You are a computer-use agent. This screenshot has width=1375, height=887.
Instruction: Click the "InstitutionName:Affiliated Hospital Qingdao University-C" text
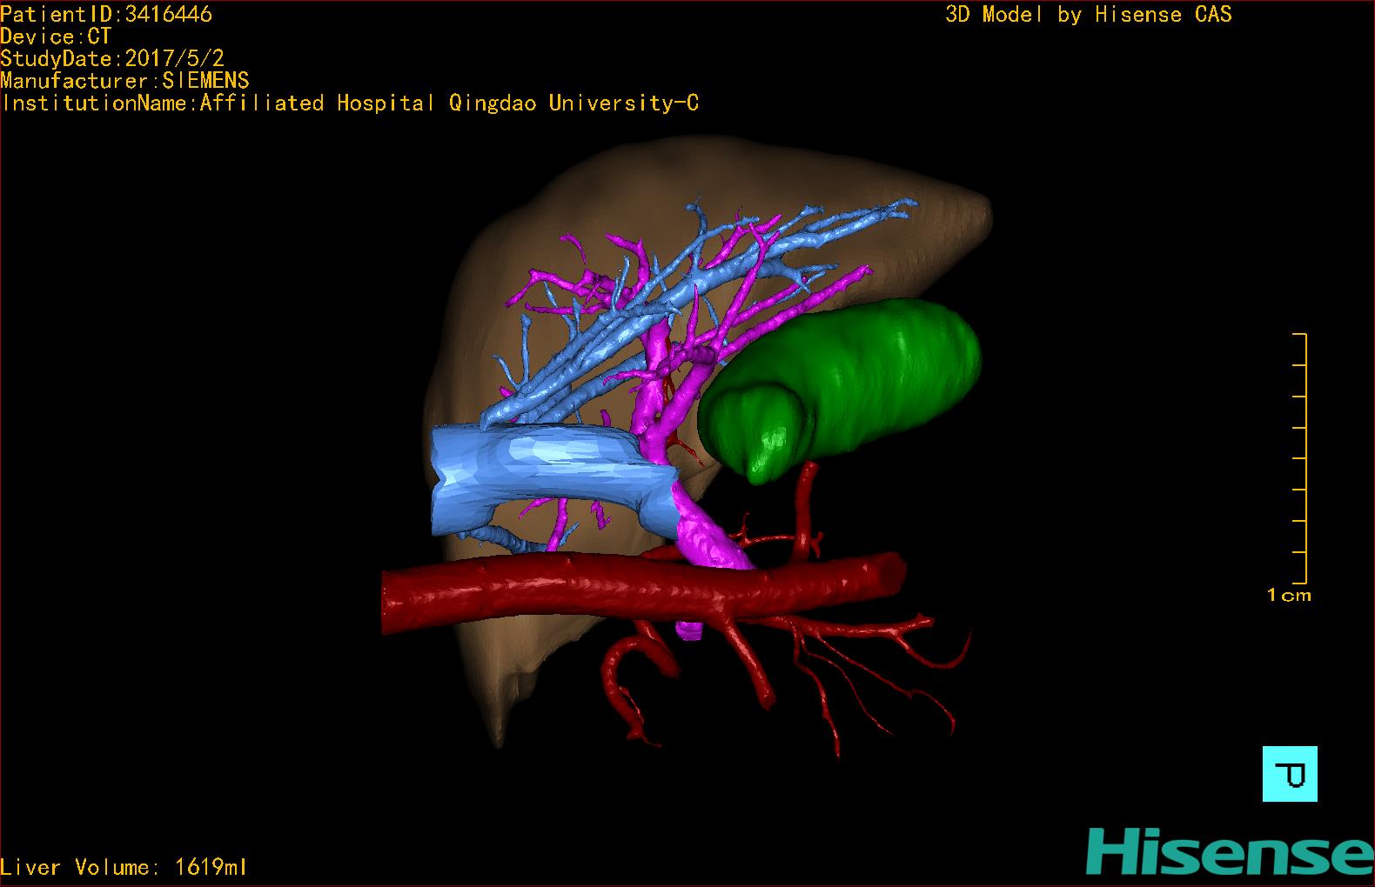(x=350, y=103)
